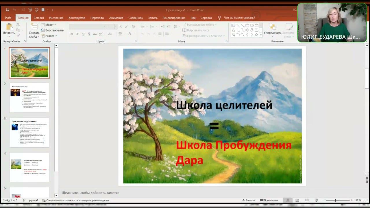Toggle justify text alignment

160,34
